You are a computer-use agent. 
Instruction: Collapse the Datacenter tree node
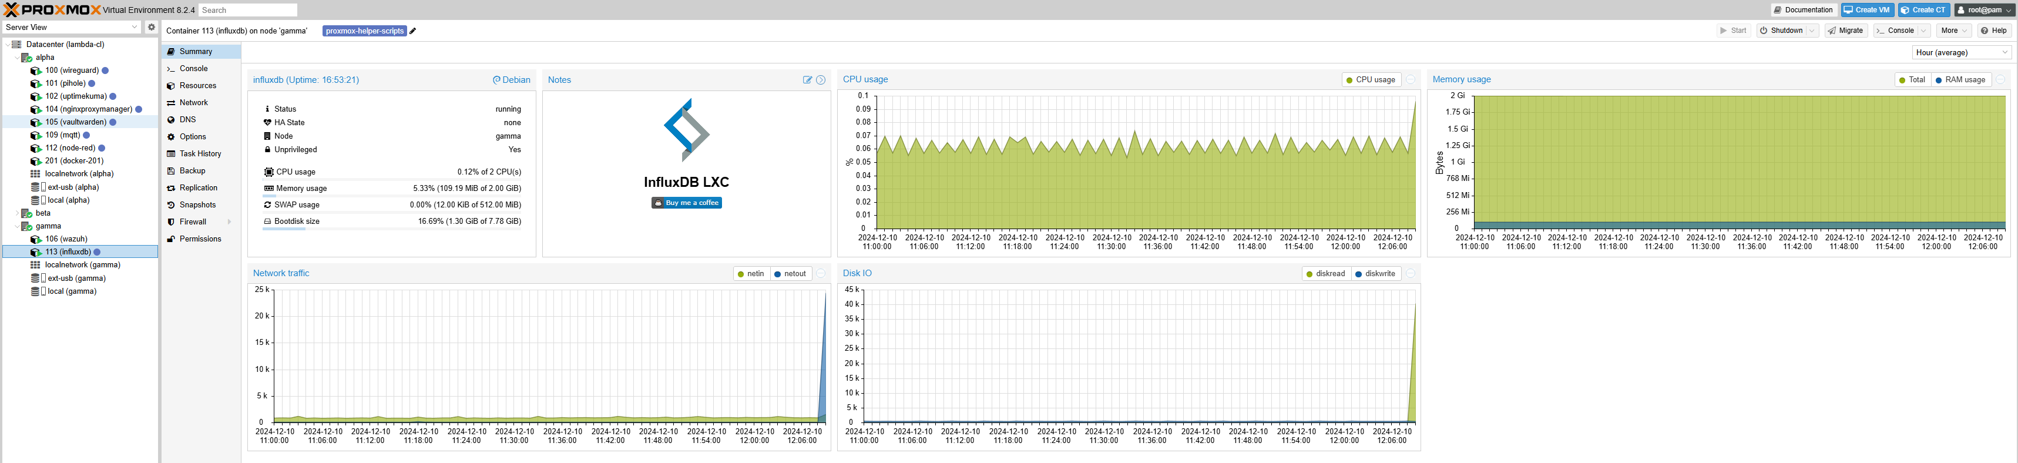(x=7, y=45)
